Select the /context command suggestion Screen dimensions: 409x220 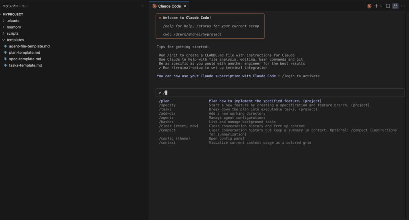click(167, 143)
